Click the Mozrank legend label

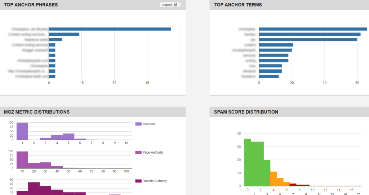coord(149,124)
